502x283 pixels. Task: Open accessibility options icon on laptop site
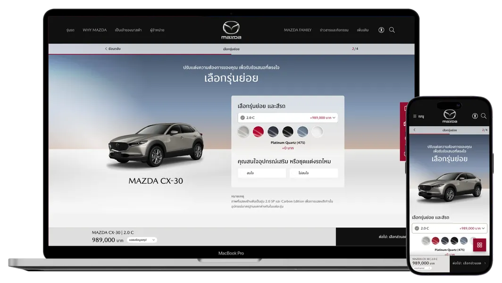[381, 30]
